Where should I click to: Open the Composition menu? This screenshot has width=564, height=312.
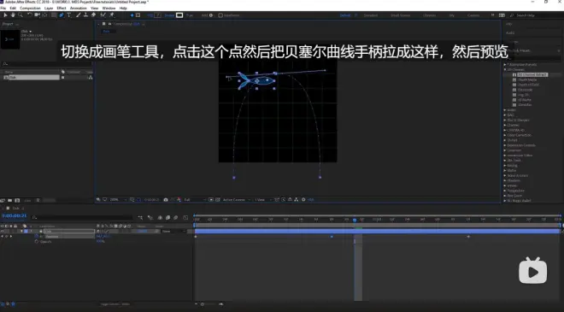[30, 8]
